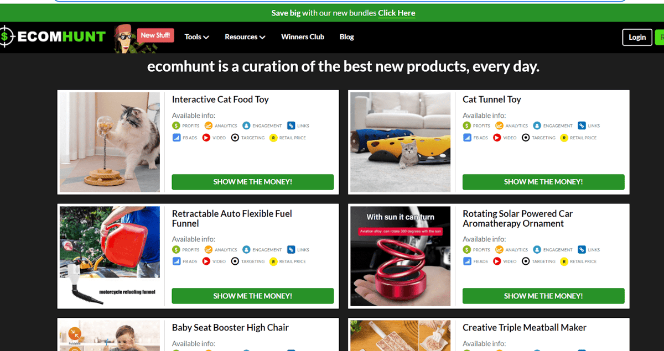664x351 pixels.
Task: Click Retail Price icon on Rotating Solar card
Action: [564, 261]
